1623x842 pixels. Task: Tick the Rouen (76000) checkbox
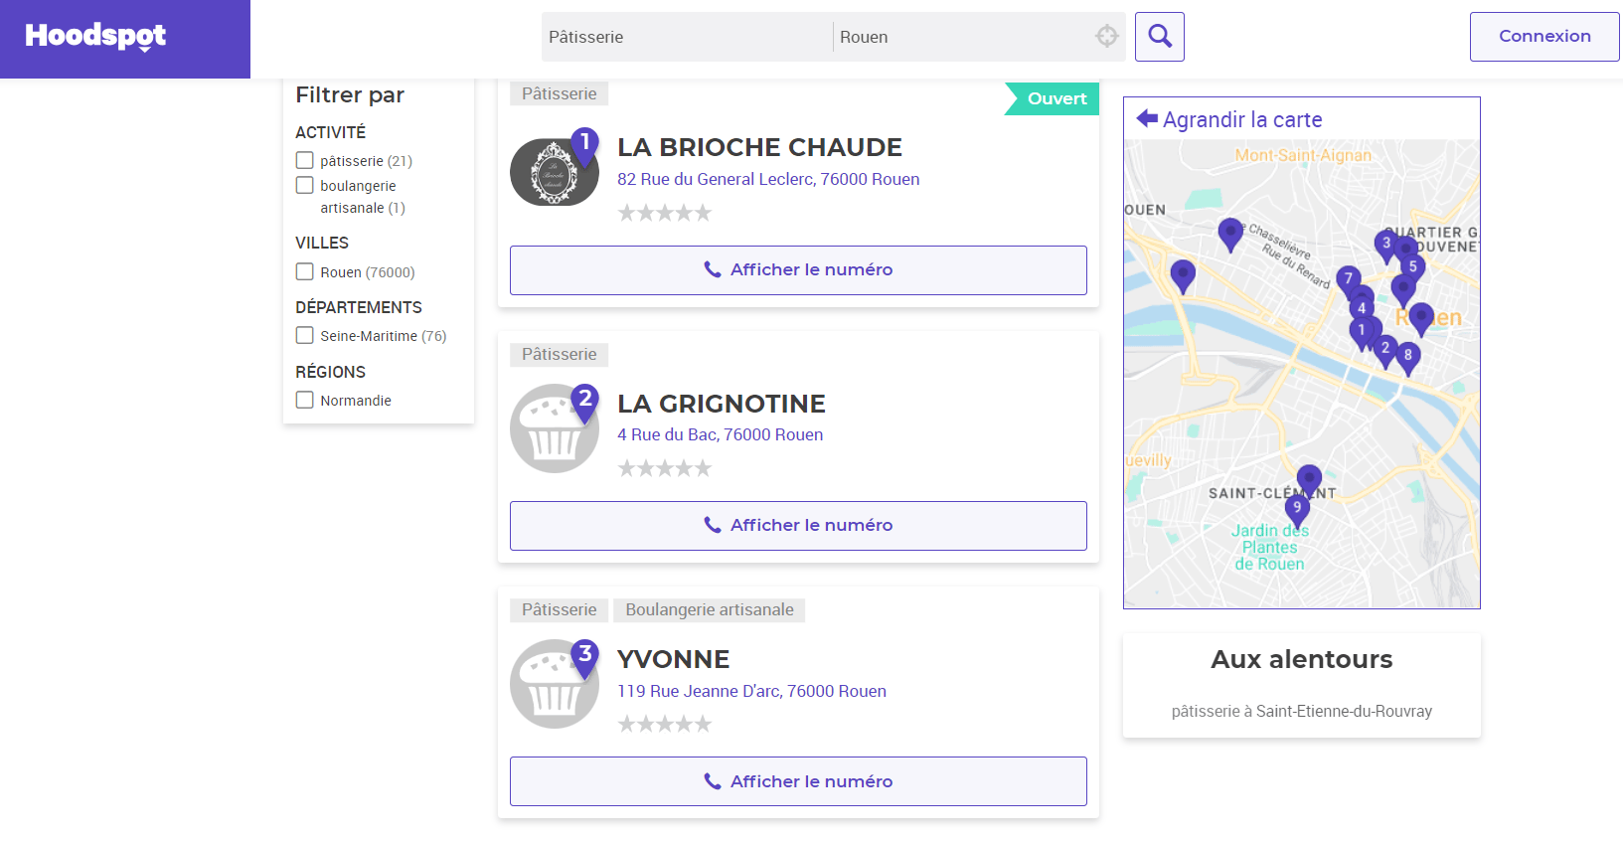(x=305, y=271)
